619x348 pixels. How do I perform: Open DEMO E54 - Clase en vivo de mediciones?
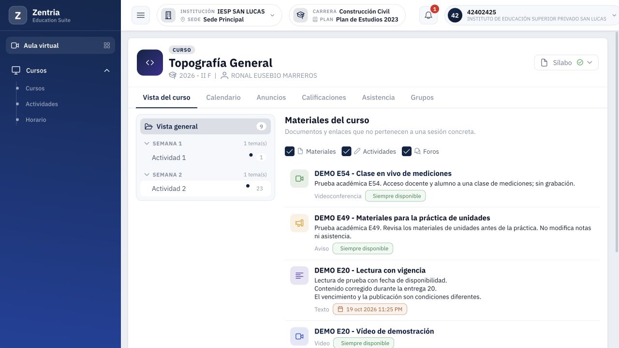pyautogui.click(x=383, y=174)
